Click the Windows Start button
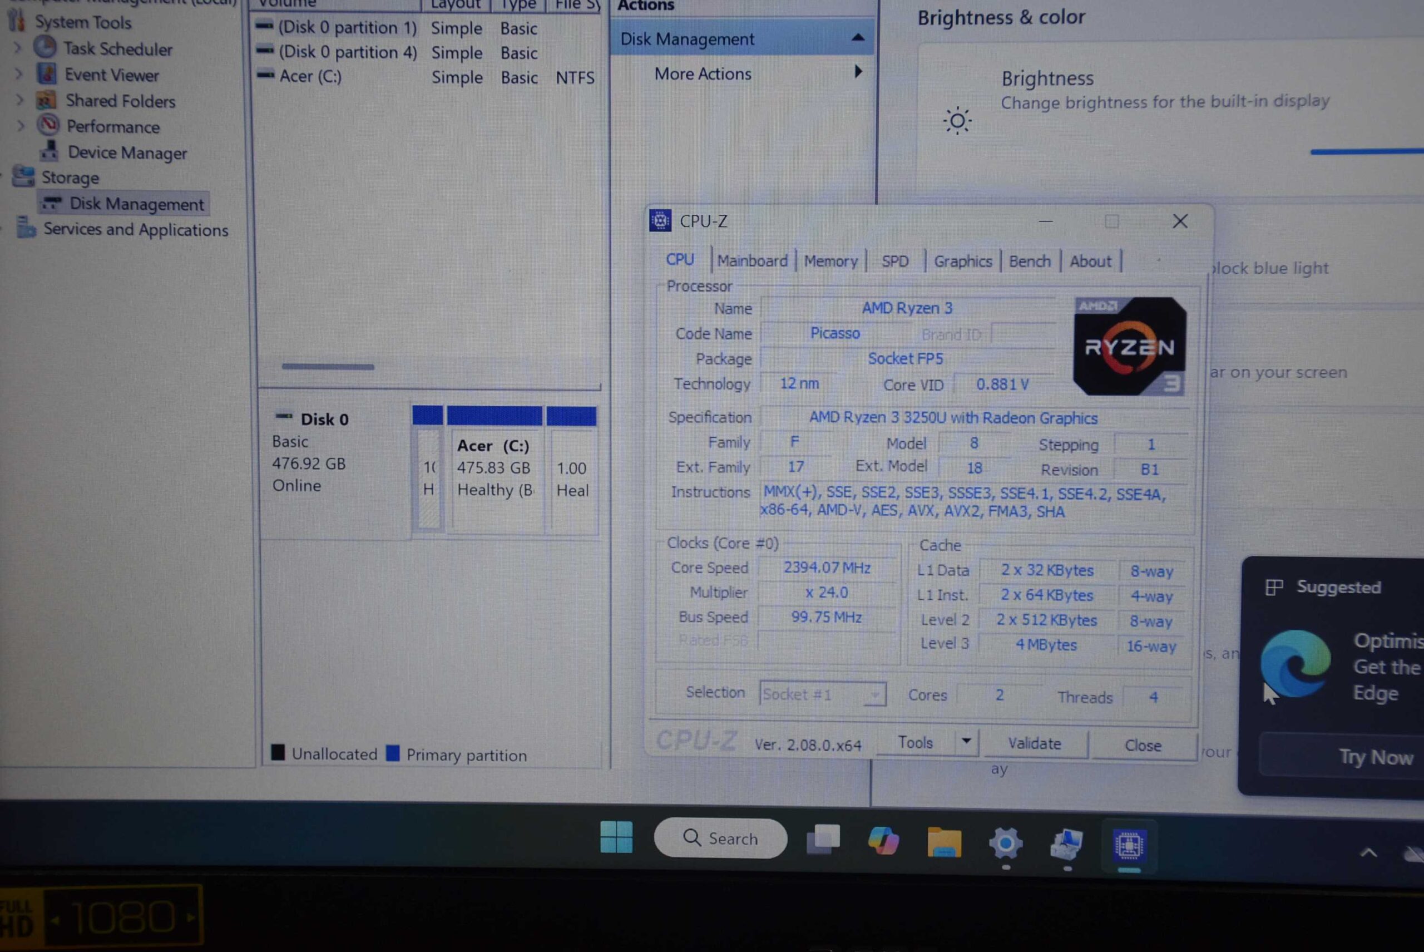This screenshot has width=1424, height=952. point(616,838)
